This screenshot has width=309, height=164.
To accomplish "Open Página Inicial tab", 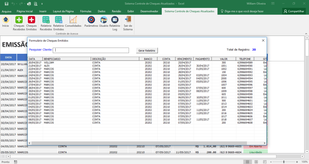I will click(25, 11).
